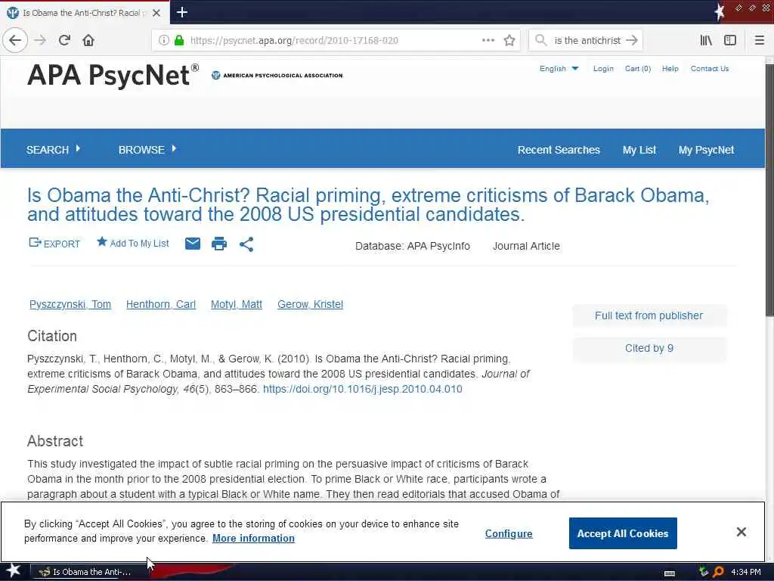
Task: Print the record with printer icon
Action: (x=219, y=244)
